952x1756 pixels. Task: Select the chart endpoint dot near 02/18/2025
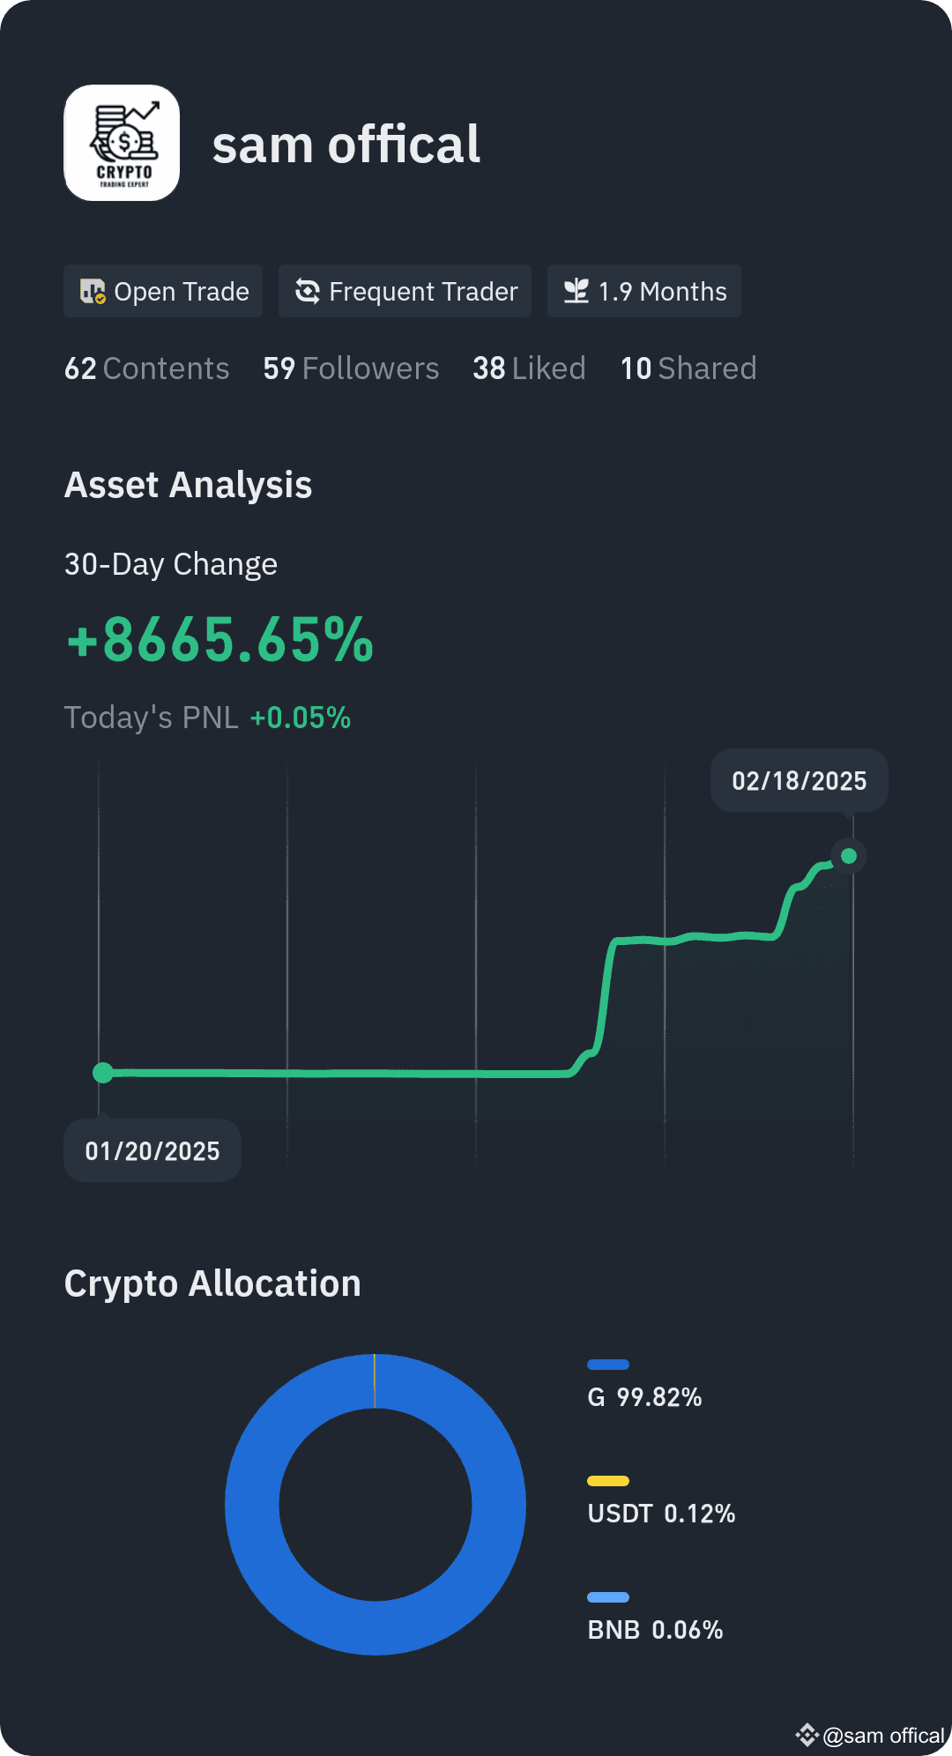point(848,854)
